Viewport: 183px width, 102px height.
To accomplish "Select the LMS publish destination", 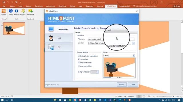I will [59, 38].
